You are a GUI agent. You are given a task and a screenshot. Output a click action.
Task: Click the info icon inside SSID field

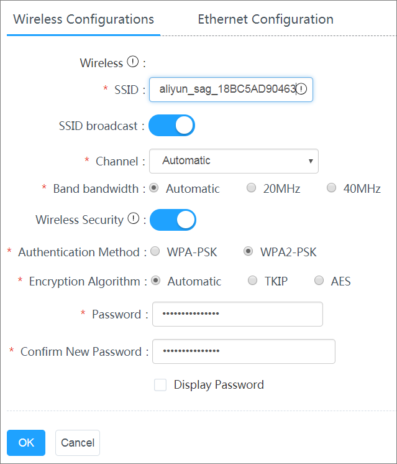coord(301,89)
